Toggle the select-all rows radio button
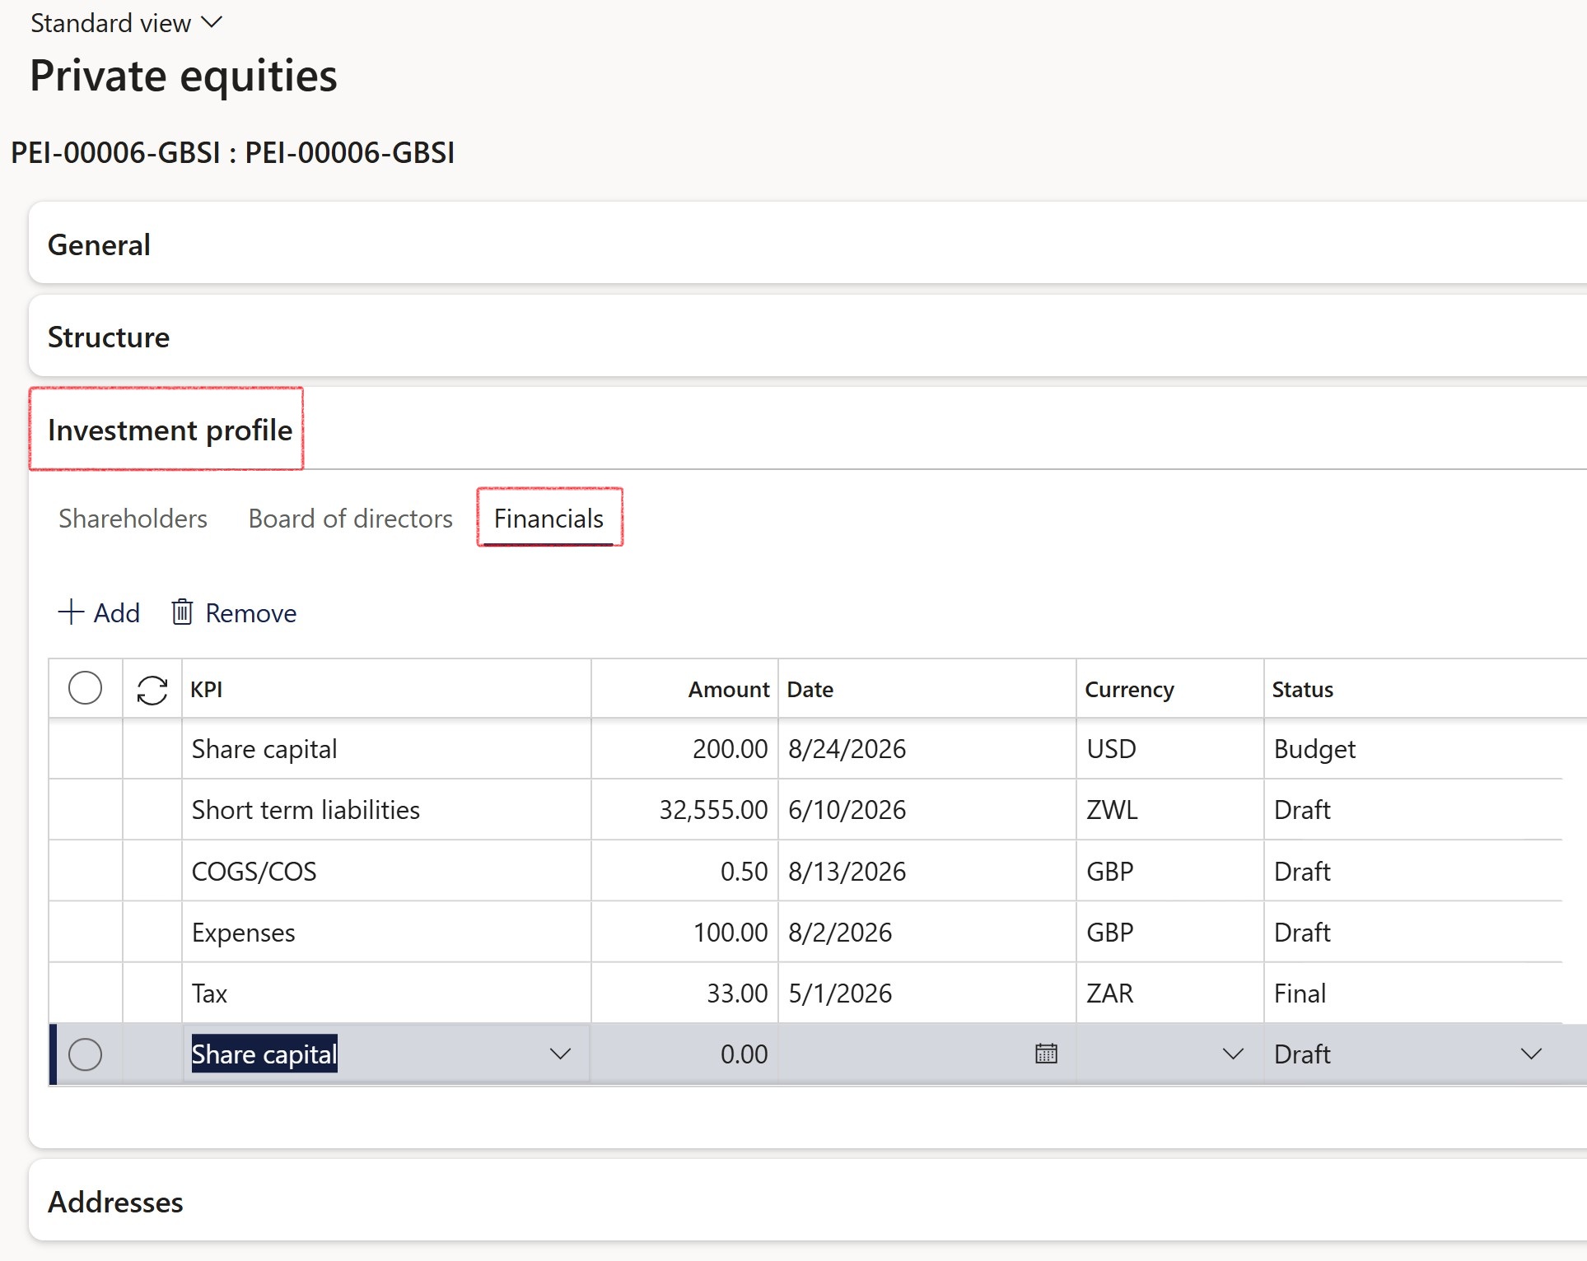Screen dimensions: 1587x1261 tap(85, 688)
